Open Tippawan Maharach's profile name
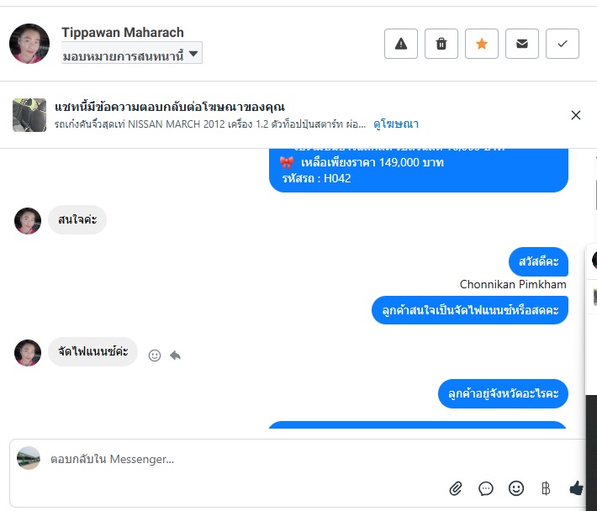597x511 pixels. 120,33
